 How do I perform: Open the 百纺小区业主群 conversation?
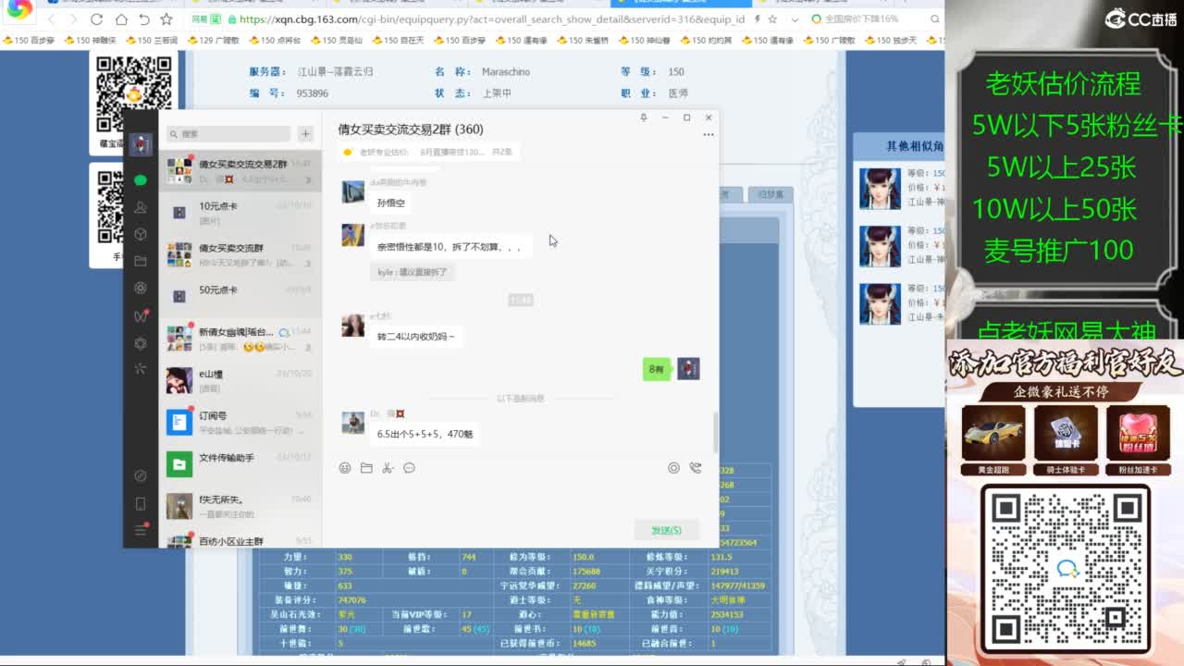coord(240,538)
